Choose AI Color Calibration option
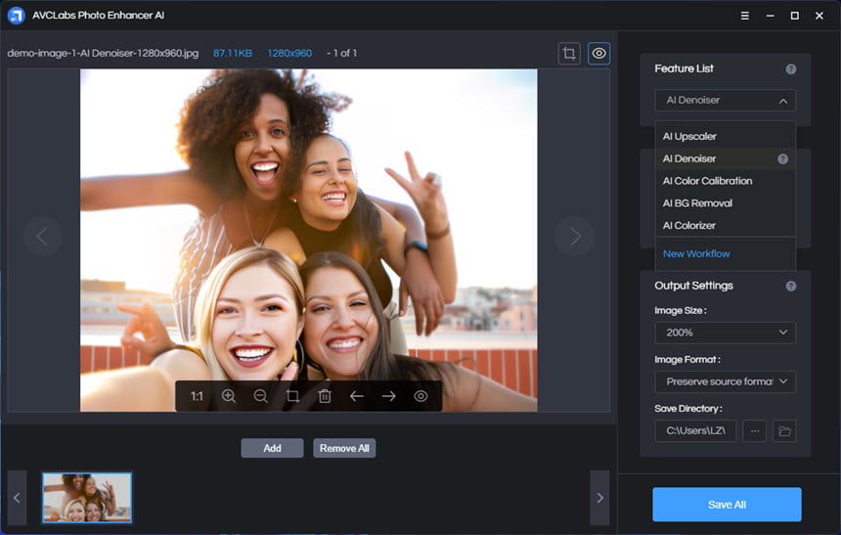841x535 pixels. pos(726,181)
